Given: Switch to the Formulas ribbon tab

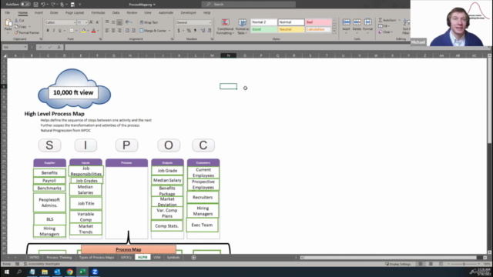Looking at the screenshot, I should pyautogui.click(x=98, y=13).
